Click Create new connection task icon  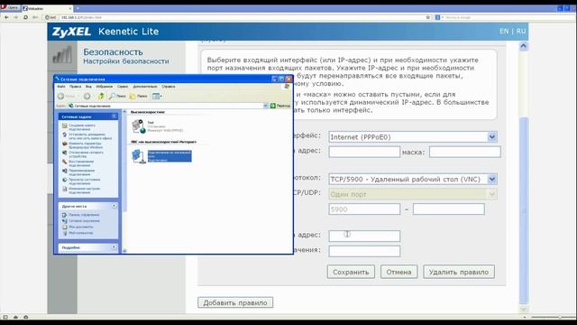coord(65,125)
